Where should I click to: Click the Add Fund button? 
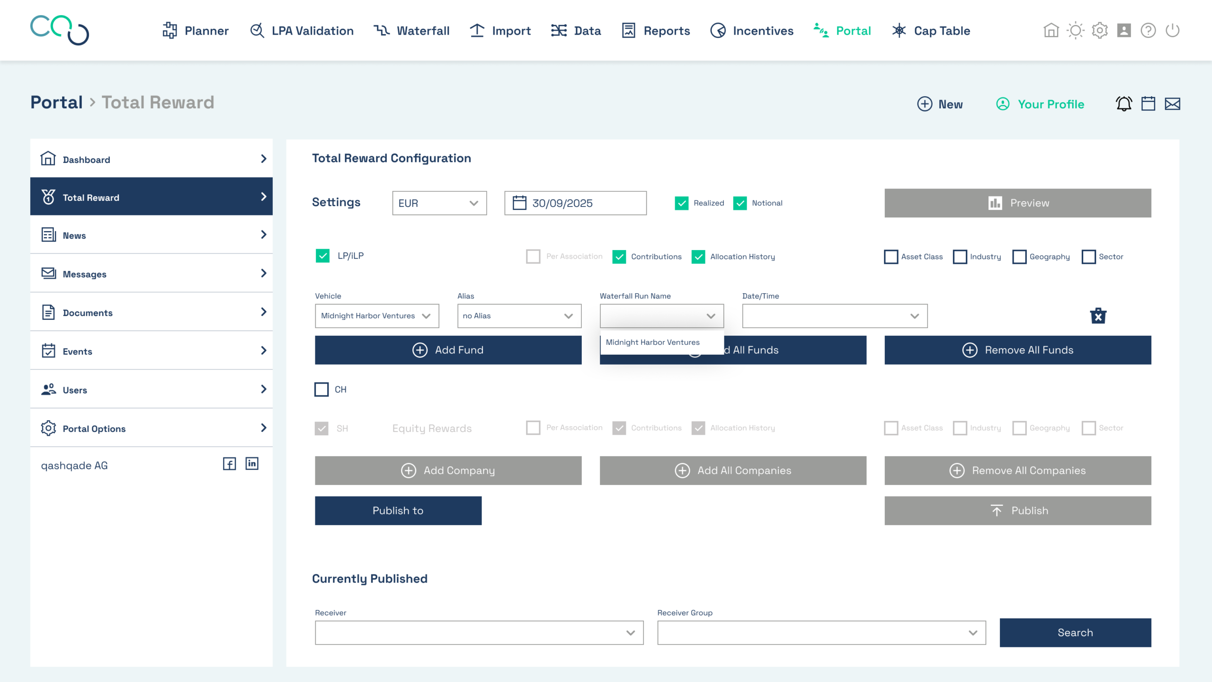448,350
